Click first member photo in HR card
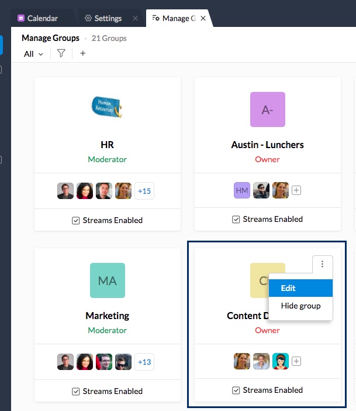This screenshot has height=411, width=356. click(65, 191)
